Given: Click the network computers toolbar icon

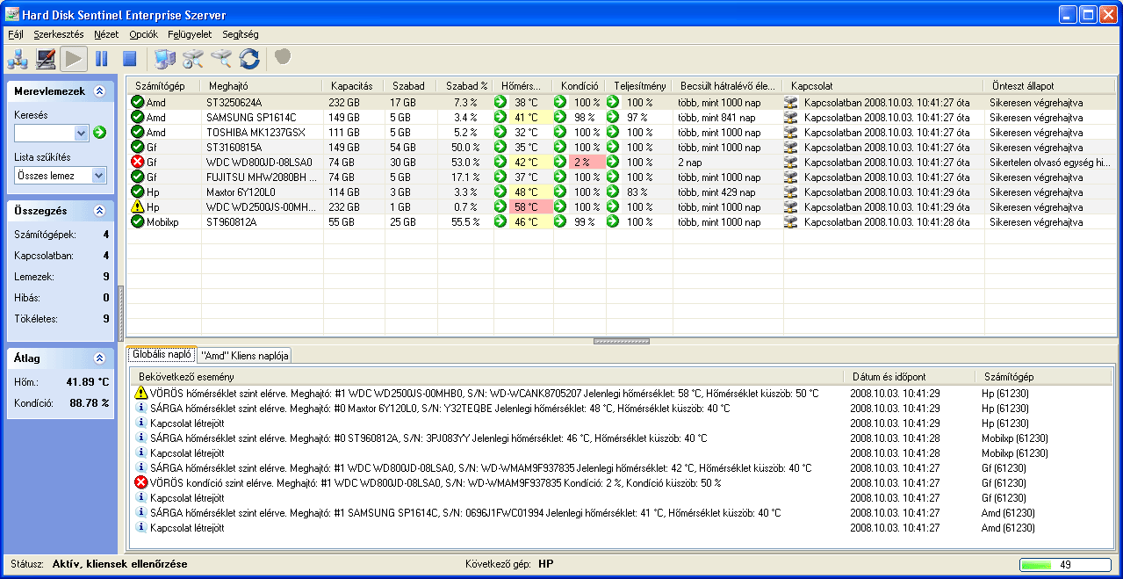Looking at the screenshot, I should pyautogui.click(x=18, y=59).
